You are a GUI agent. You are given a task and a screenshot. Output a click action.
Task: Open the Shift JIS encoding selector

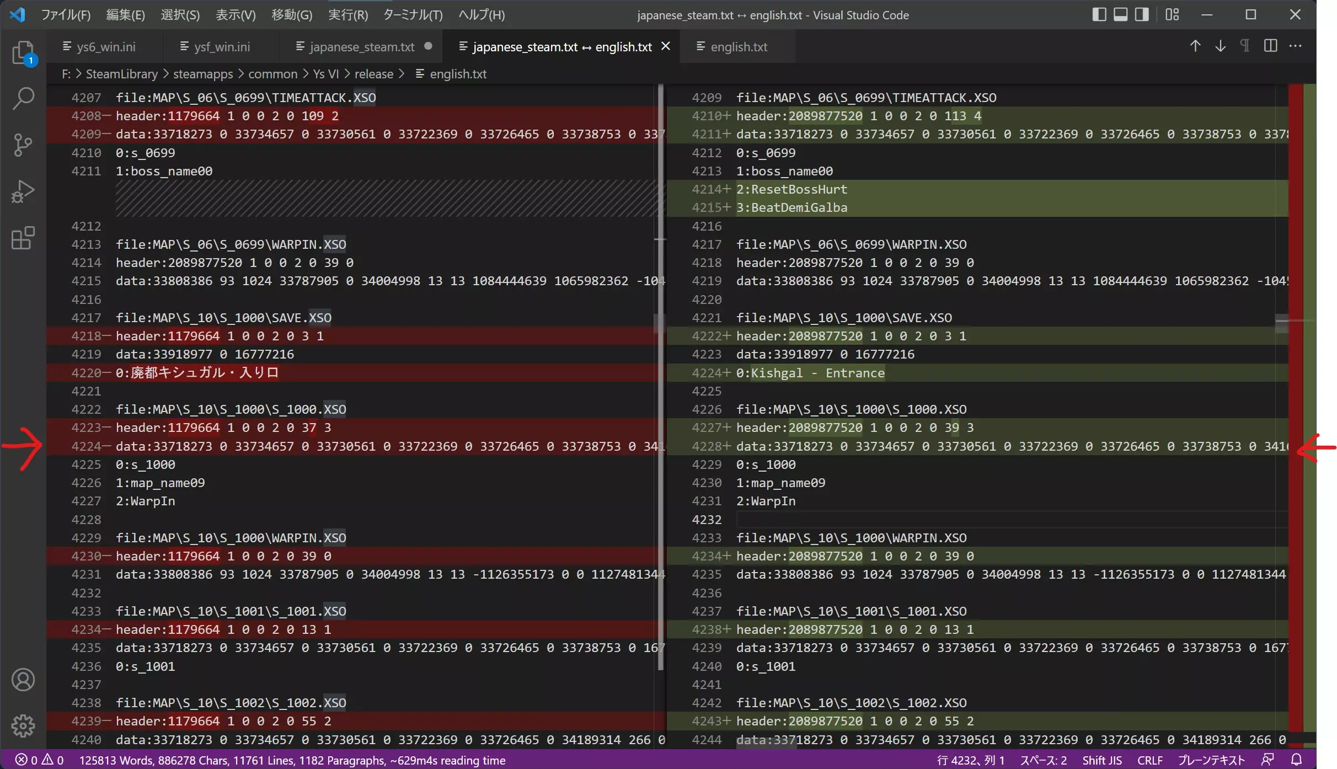click(x=1101, y=760)
